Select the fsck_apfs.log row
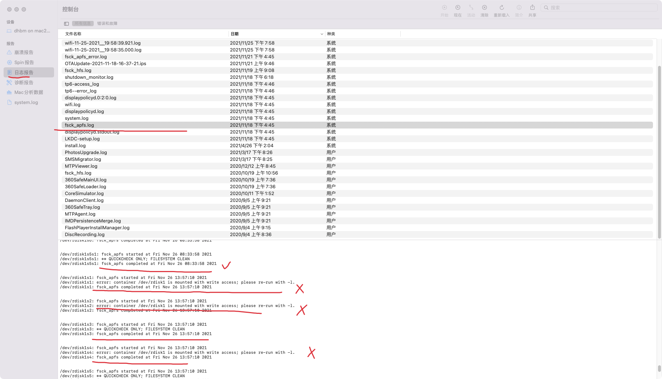The height and width of the screenshot is (379, 662). click(x=357, y=125)
